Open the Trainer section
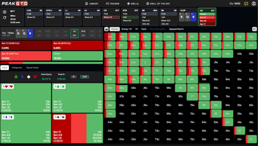 click(113, 4)
